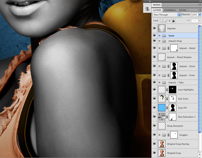
Task: Click link icon on Cyan Fill layer
Action: [167, 108]
